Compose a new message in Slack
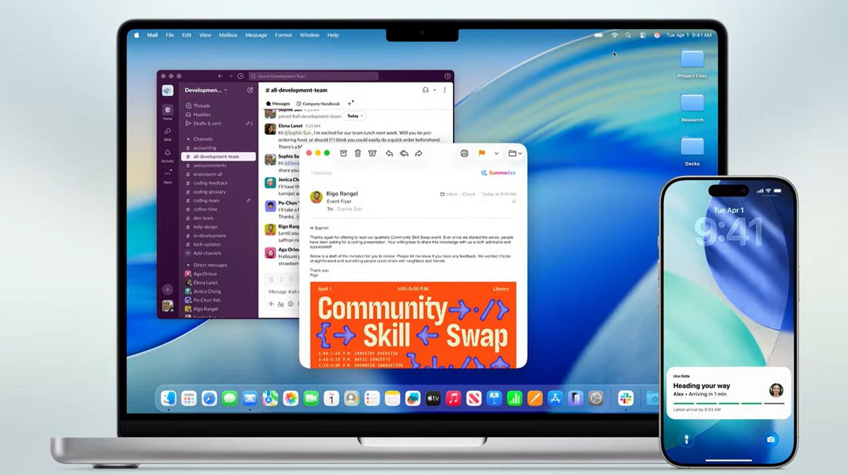Image resolution: width=848 pixels, height=475 pixels. coord(250,90)
